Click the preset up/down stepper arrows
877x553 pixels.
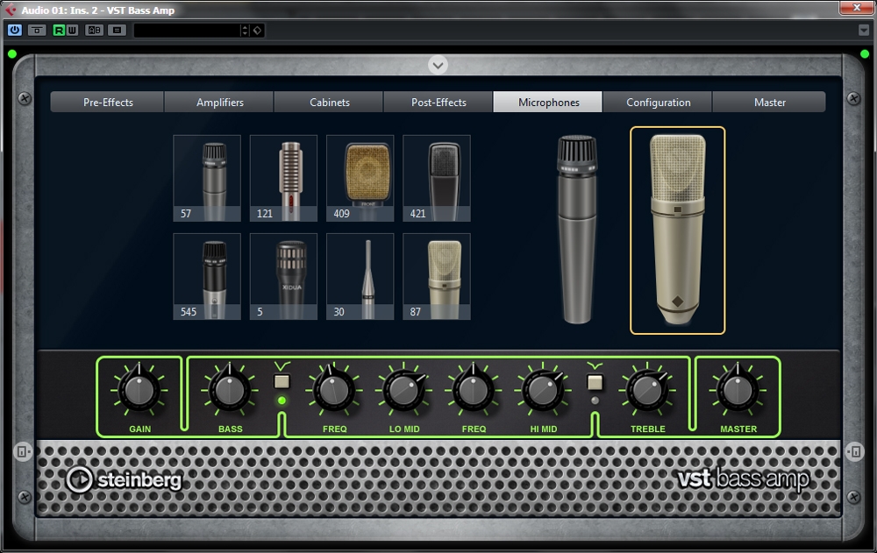[x=245, y=30]
